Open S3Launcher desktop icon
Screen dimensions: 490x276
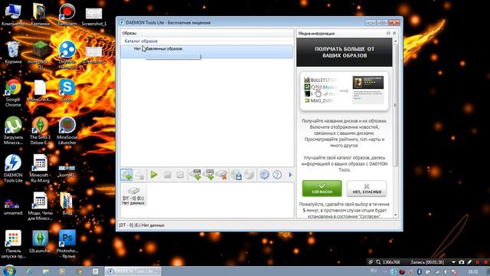[x=40, y=242]
